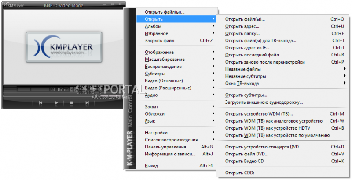The height and width of the screenshot is (180, 352).
Task: Expand the 'Воспроизведение' submenu
Action: pos(176,67)
